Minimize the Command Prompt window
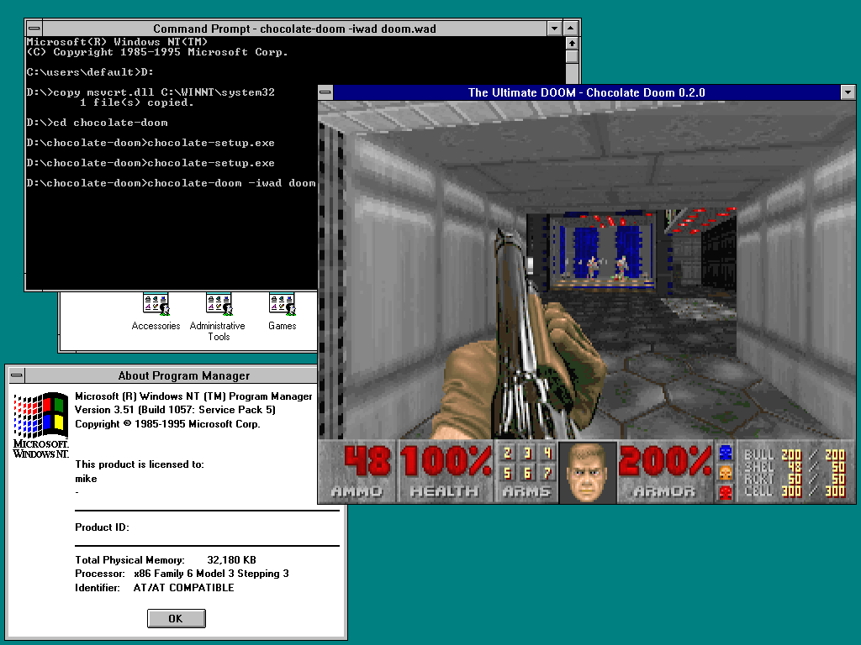 [554, 29]
